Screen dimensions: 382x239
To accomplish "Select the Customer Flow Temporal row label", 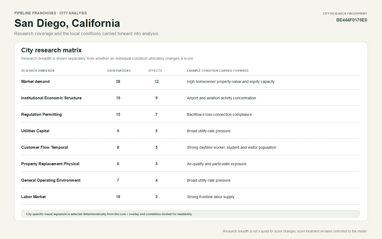I will click(x=45, y=147).
